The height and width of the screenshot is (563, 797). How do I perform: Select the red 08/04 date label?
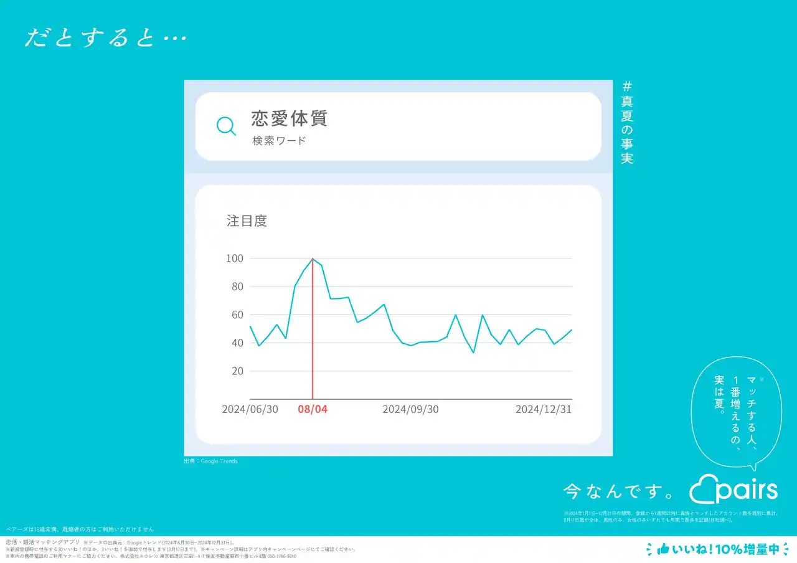312,409
